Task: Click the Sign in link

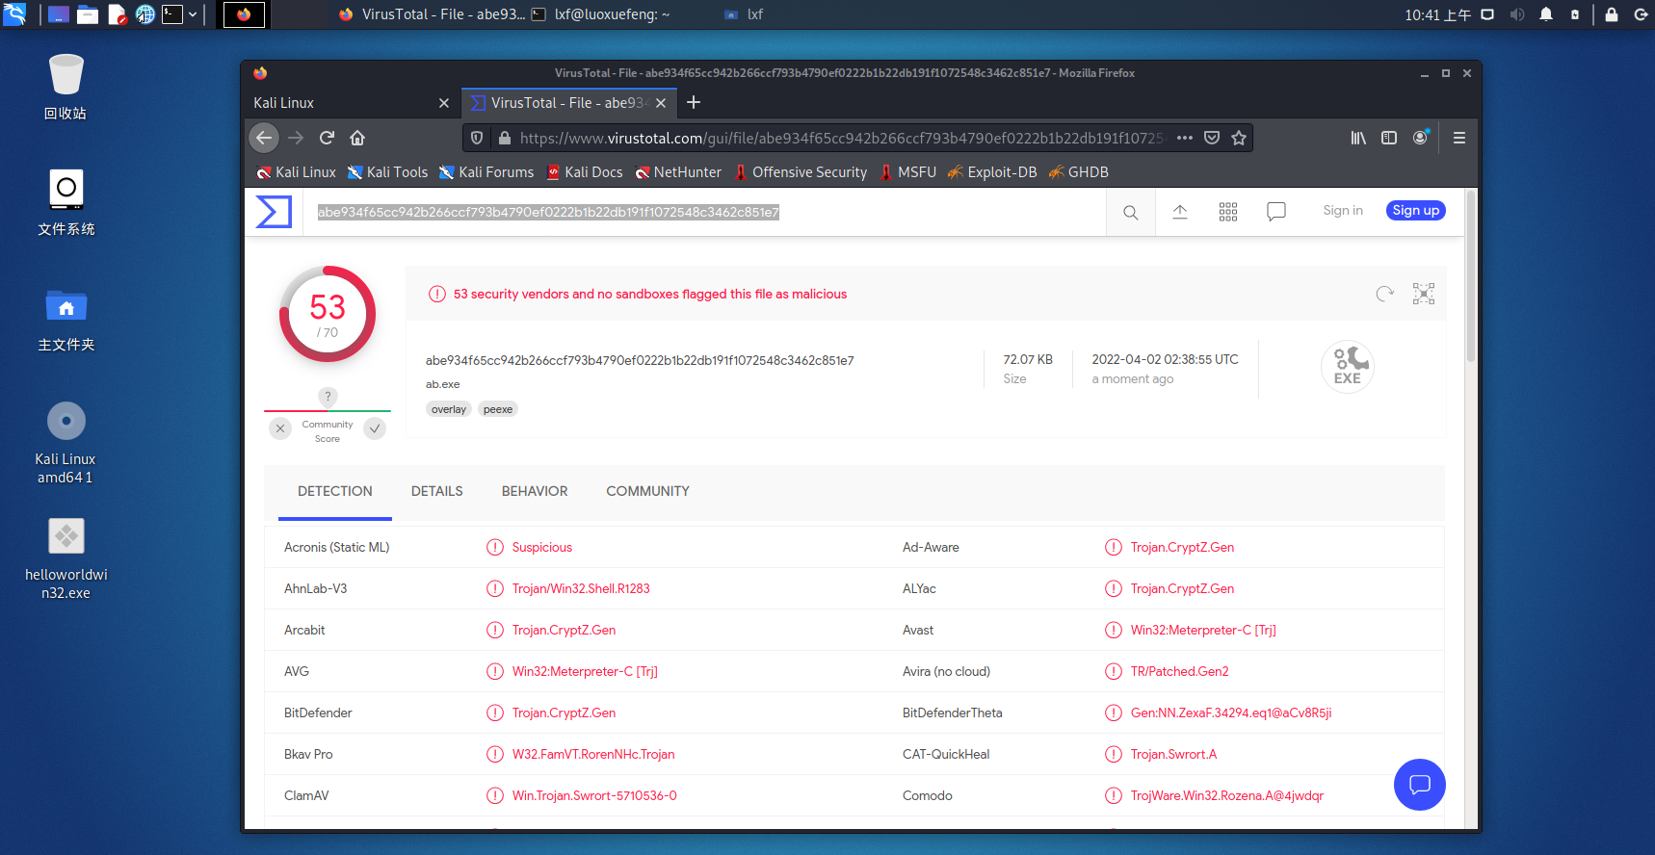Action: click(x=1343, y=211)
